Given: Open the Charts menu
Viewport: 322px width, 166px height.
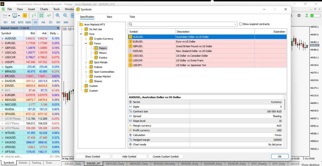Looking at the screenshot, I should click(44, 9).
